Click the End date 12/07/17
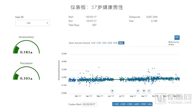The width and height of the screenshot is (195, 107). pyautogui.click(x=91, y=21)
